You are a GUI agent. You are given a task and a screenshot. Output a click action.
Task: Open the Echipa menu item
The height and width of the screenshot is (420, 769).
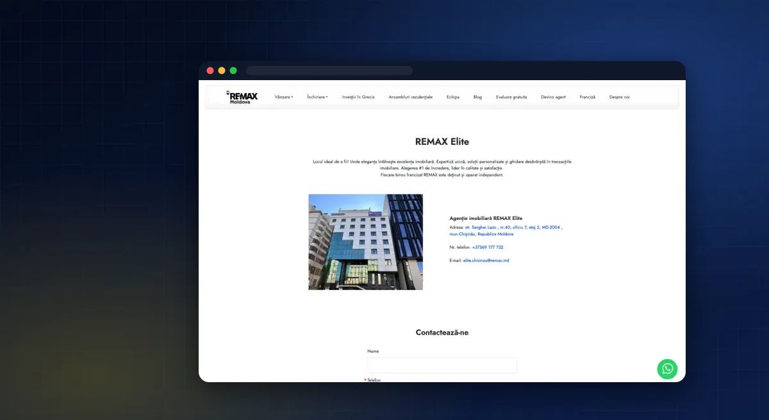point(453,97)
